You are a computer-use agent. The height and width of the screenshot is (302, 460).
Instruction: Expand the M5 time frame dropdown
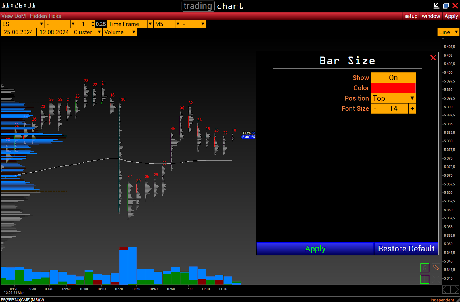[178, 24]
